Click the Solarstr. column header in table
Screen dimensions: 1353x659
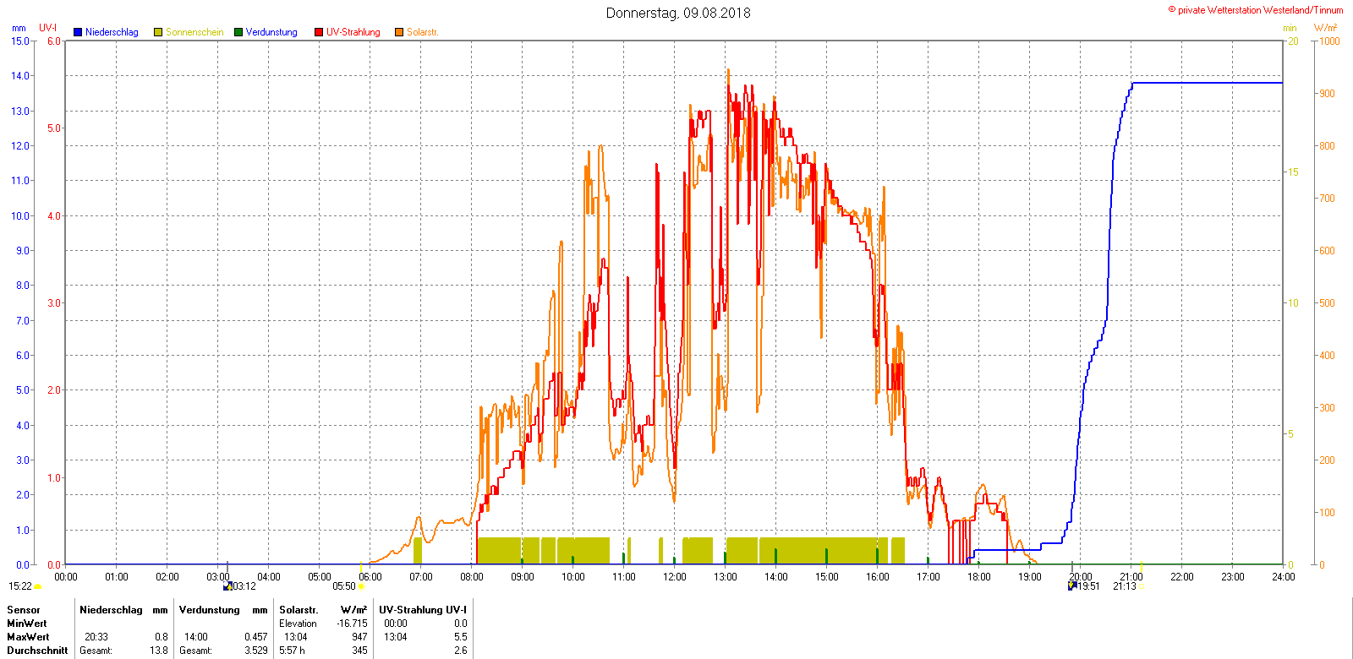click(x=299, y=610)
